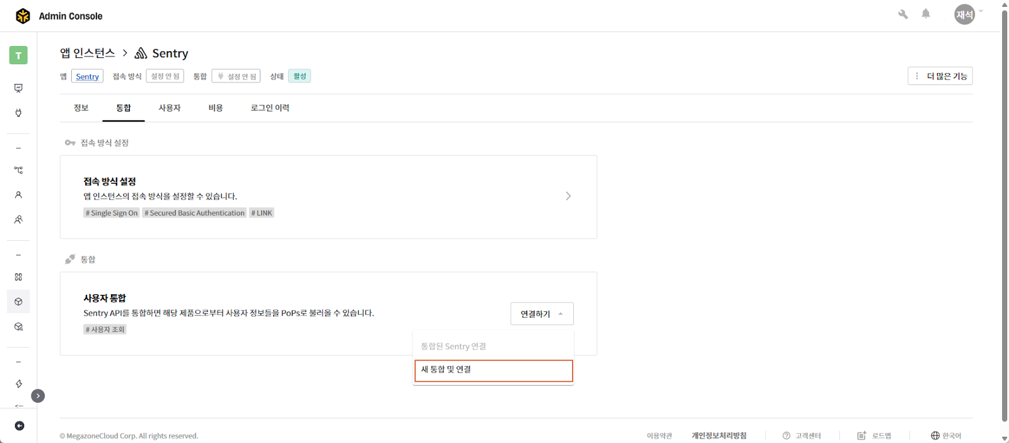
Task: Switch to the 정보 tab
Action: 81,108
